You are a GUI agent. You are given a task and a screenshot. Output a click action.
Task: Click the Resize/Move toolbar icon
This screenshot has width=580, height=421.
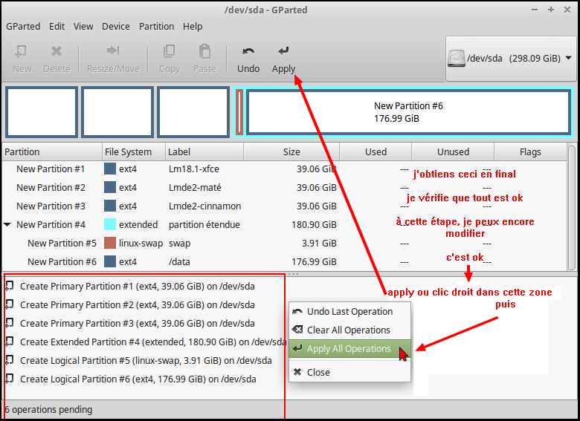(x=112, y=52)
